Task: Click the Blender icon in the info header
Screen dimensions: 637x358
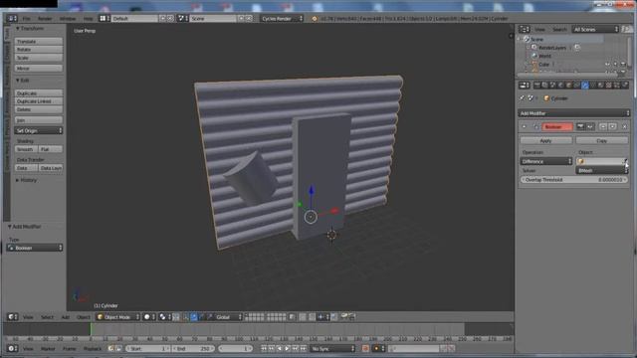Action: (315, 18)
